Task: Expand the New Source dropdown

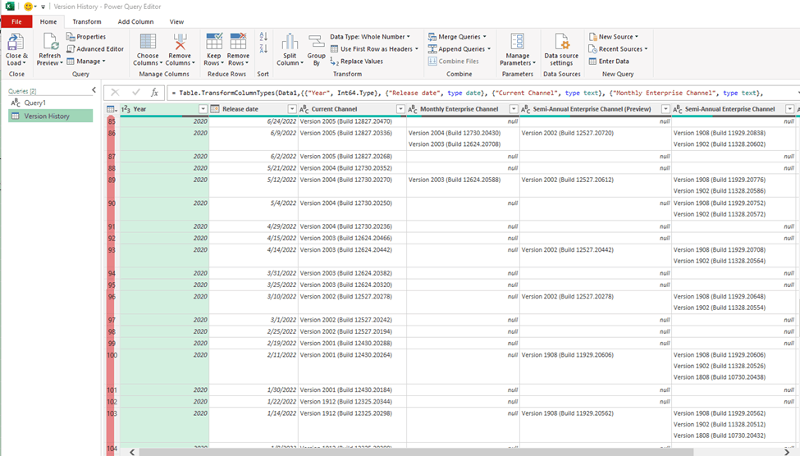Action: [x=637, y=37]
